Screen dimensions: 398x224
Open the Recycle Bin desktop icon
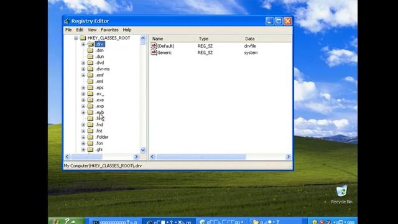coord(341,191)
